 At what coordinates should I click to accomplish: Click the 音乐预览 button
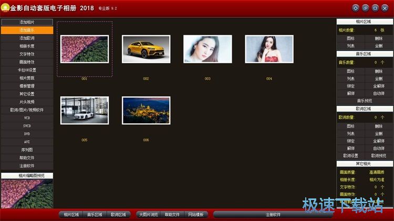point(365,101)
